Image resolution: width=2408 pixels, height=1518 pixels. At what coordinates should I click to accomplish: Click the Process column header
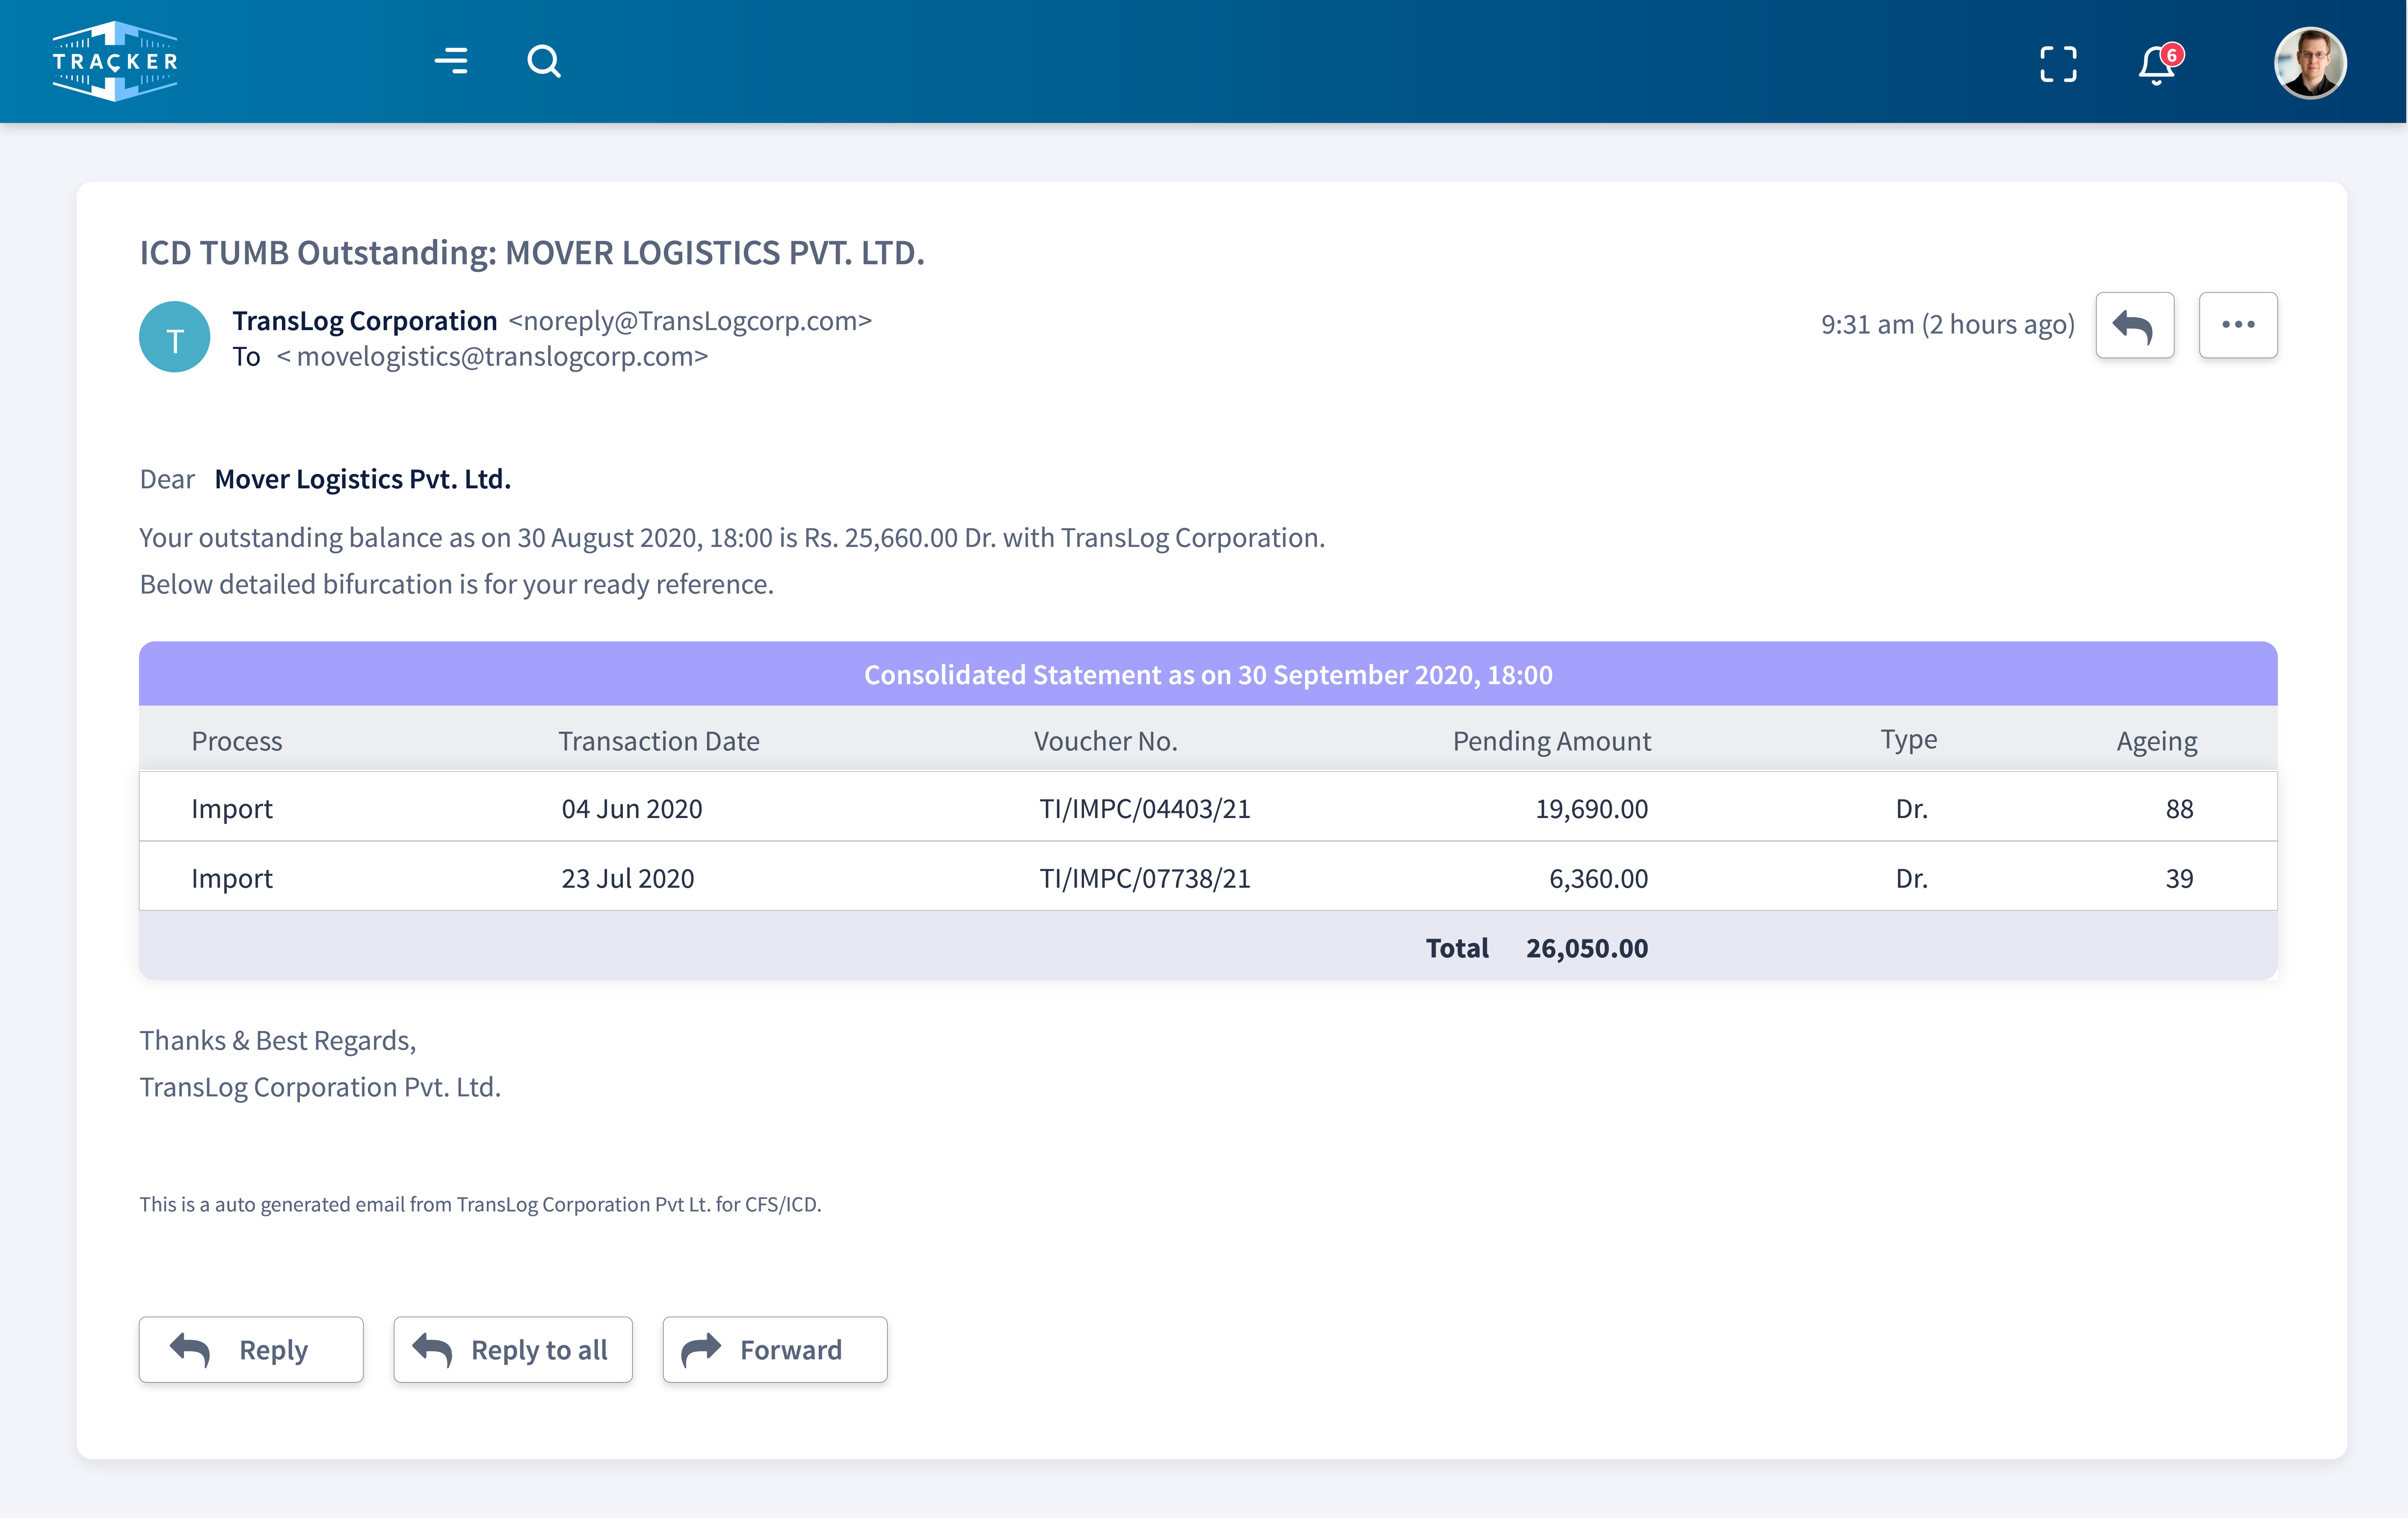[237, 741]
